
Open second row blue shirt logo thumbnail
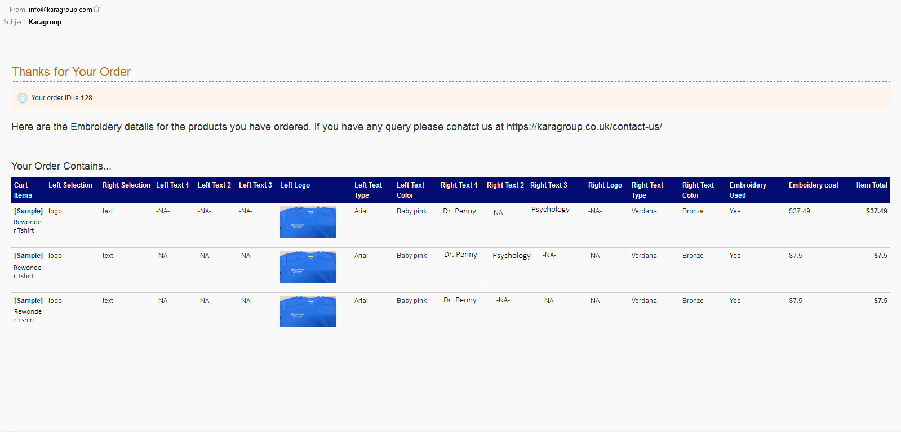click(x=308, y=267)
